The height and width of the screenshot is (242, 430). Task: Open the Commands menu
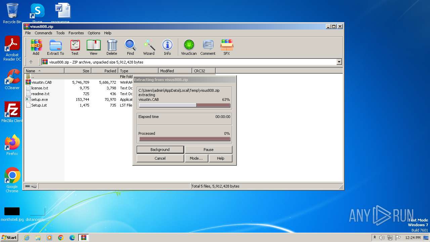[43, 33]
